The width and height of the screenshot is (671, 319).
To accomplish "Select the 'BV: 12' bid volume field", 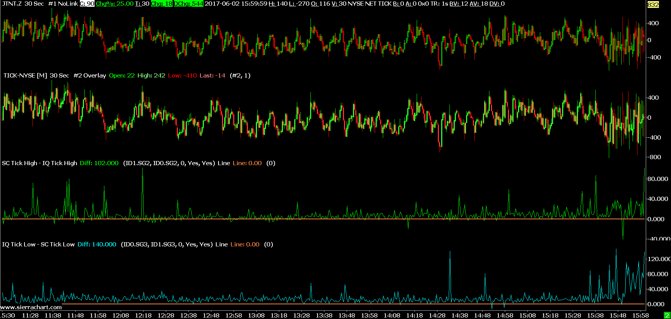I will pos(459,4).
